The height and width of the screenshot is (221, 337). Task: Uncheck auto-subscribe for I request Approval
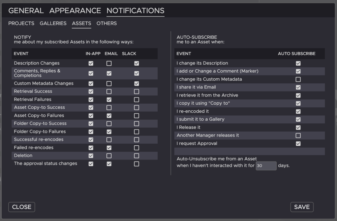298,144
